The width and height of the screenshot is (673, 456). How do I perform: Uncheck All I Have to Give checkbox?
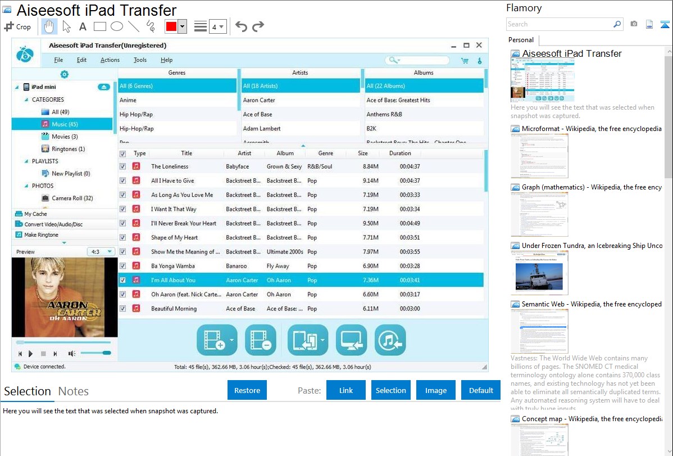point(123,180)
